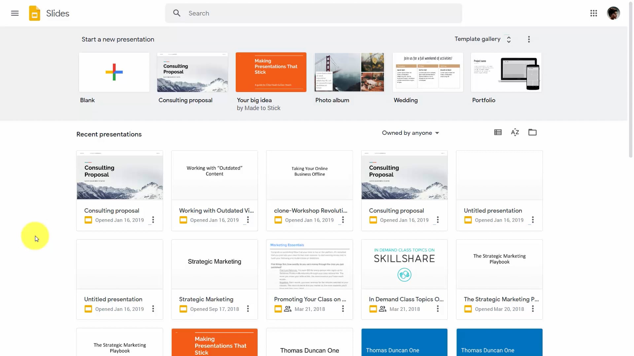This screenshot has width=634, height=356.
Task: Click the search magnifier icon
Action: tap(177, 13)
